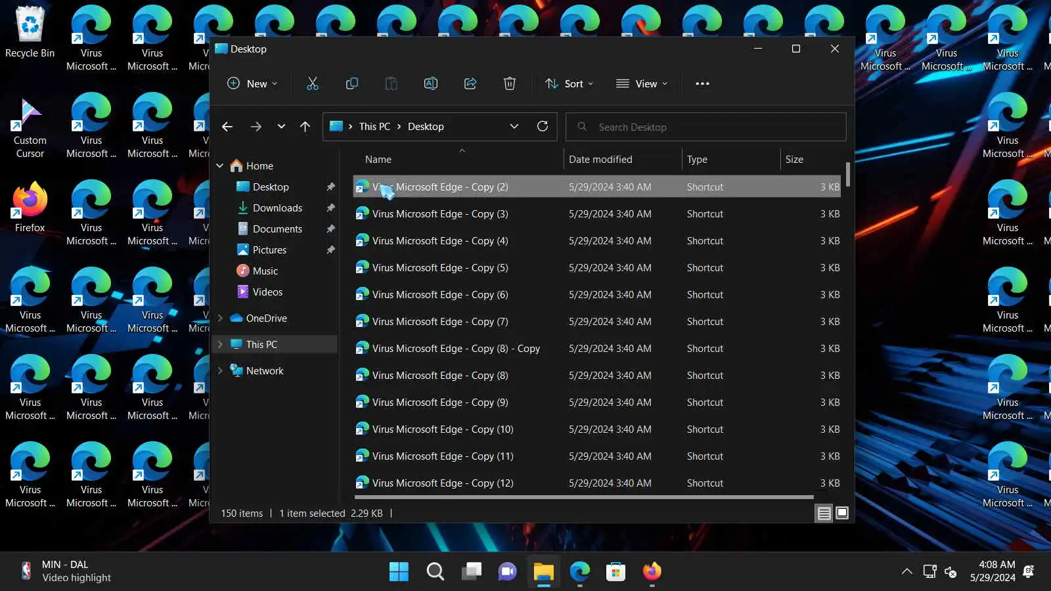Viewport: 1051px width, 591px height.
Task: Click the Copy icon in File Explorer toolbar
Action: click(352, 83)
